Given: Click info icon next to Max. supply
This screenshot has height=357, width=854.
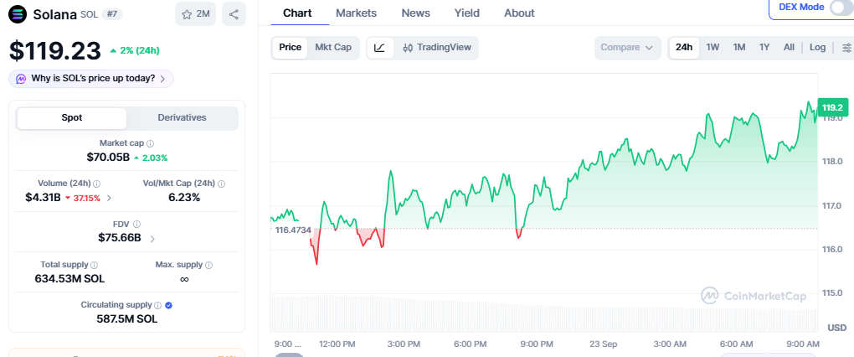Looking at the screenshot, I should click(209, 265).
